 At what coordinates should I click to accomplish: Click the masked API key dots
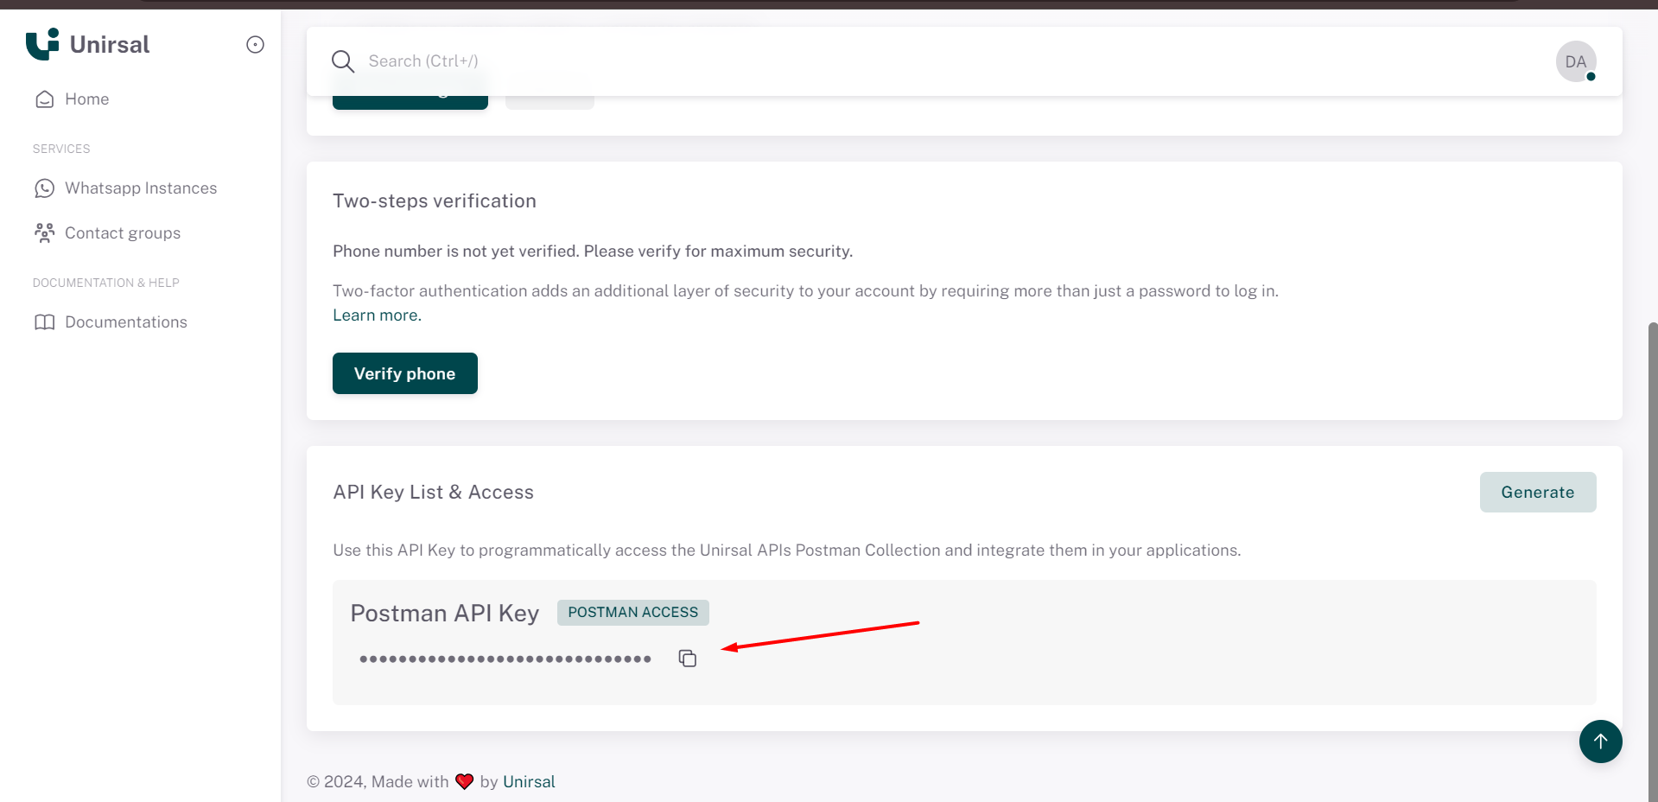(505, 659)
